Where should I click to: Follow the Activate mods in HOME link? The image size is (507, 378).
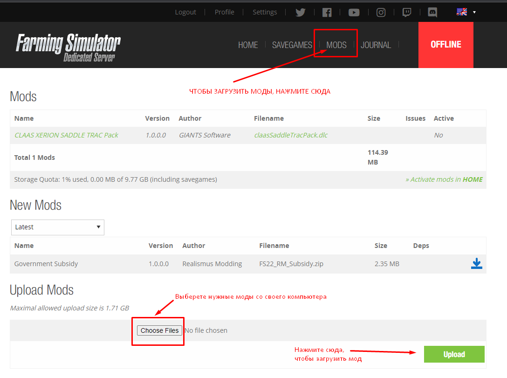(444, 179)
